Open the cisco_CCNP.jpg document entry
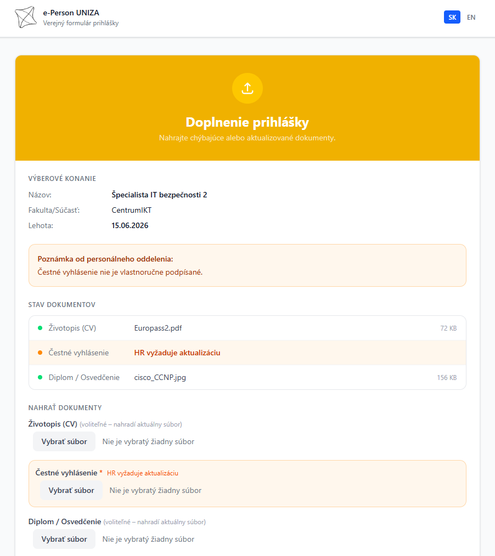 (x=160, y=377)
